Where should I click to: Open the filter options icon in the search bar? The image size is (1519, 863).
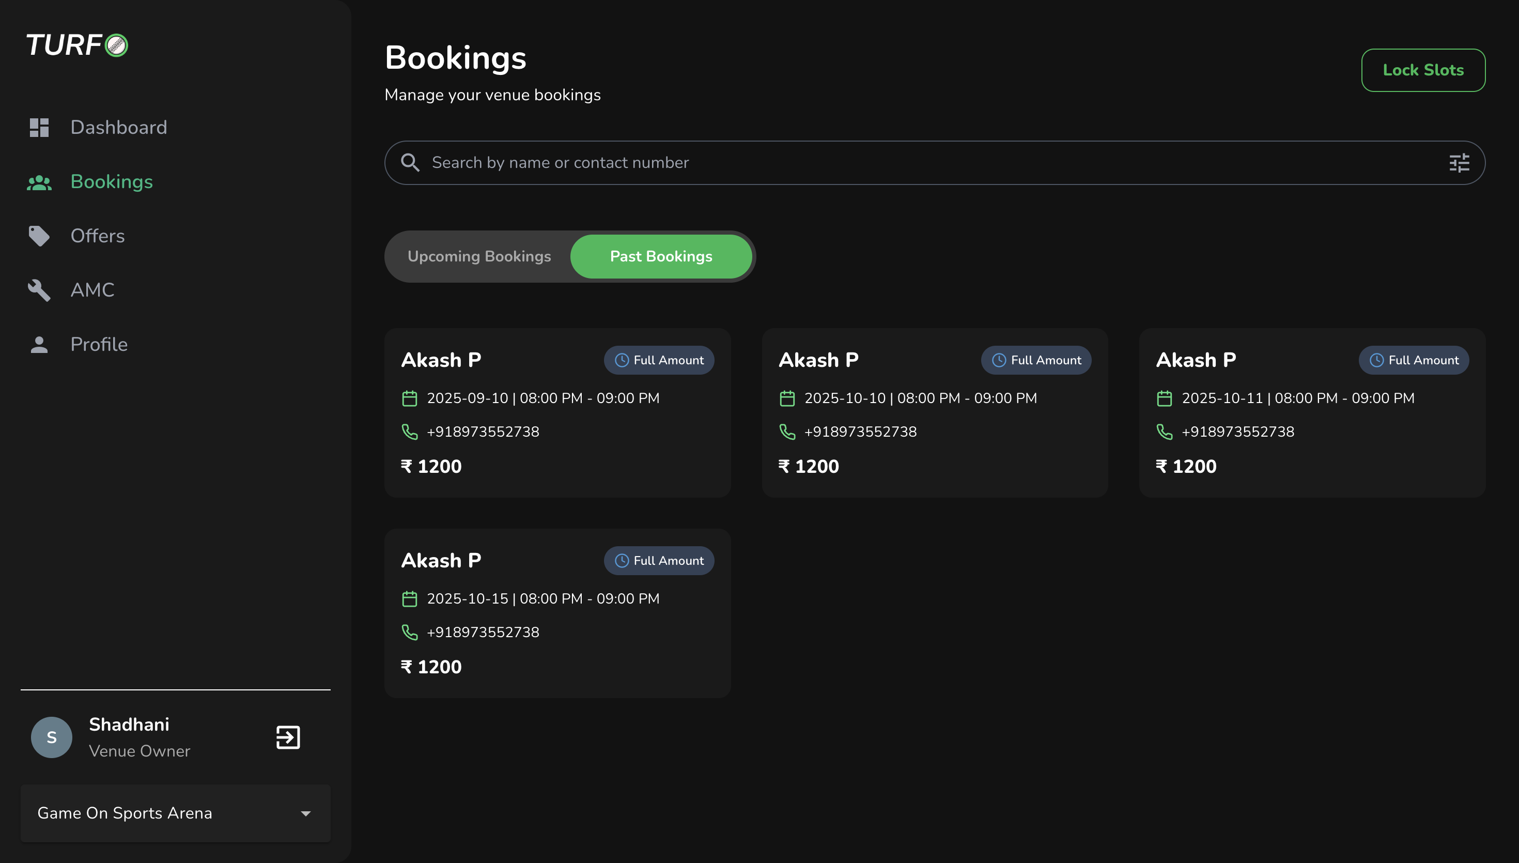coord(1459,162)
